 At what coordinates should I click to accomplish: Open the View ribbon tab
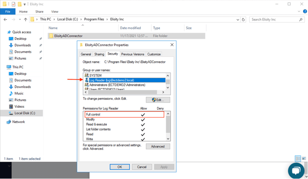pyautogui.click(x=55, y=12)
